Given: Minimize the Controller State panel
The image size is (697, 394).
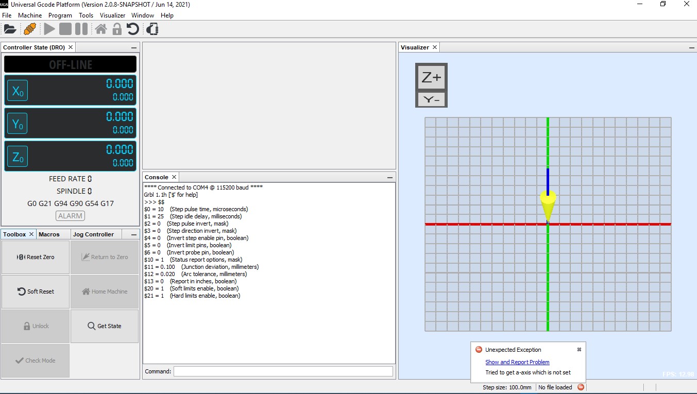Looking at the screenshot, I should (x=134, y=47).
